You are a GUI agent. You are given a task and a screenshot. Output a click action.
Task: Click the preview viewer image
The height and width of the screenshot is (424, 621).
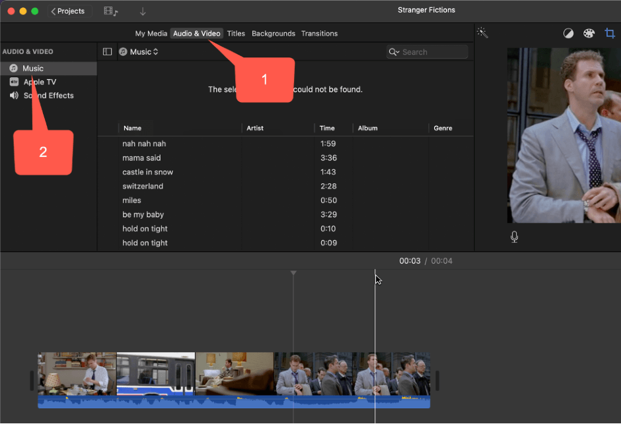coord(564,136)
